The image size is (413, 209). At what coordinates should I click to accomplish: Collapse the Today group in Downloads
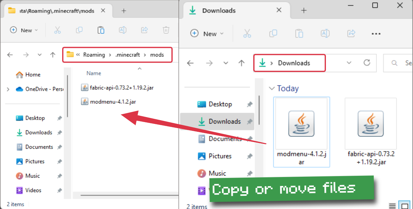coord(272,88)
